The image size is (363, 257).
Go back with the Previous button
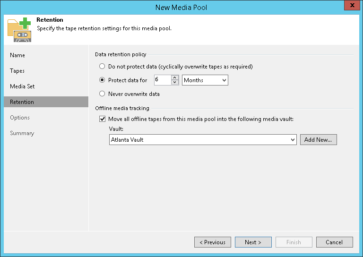pos(212,242)
